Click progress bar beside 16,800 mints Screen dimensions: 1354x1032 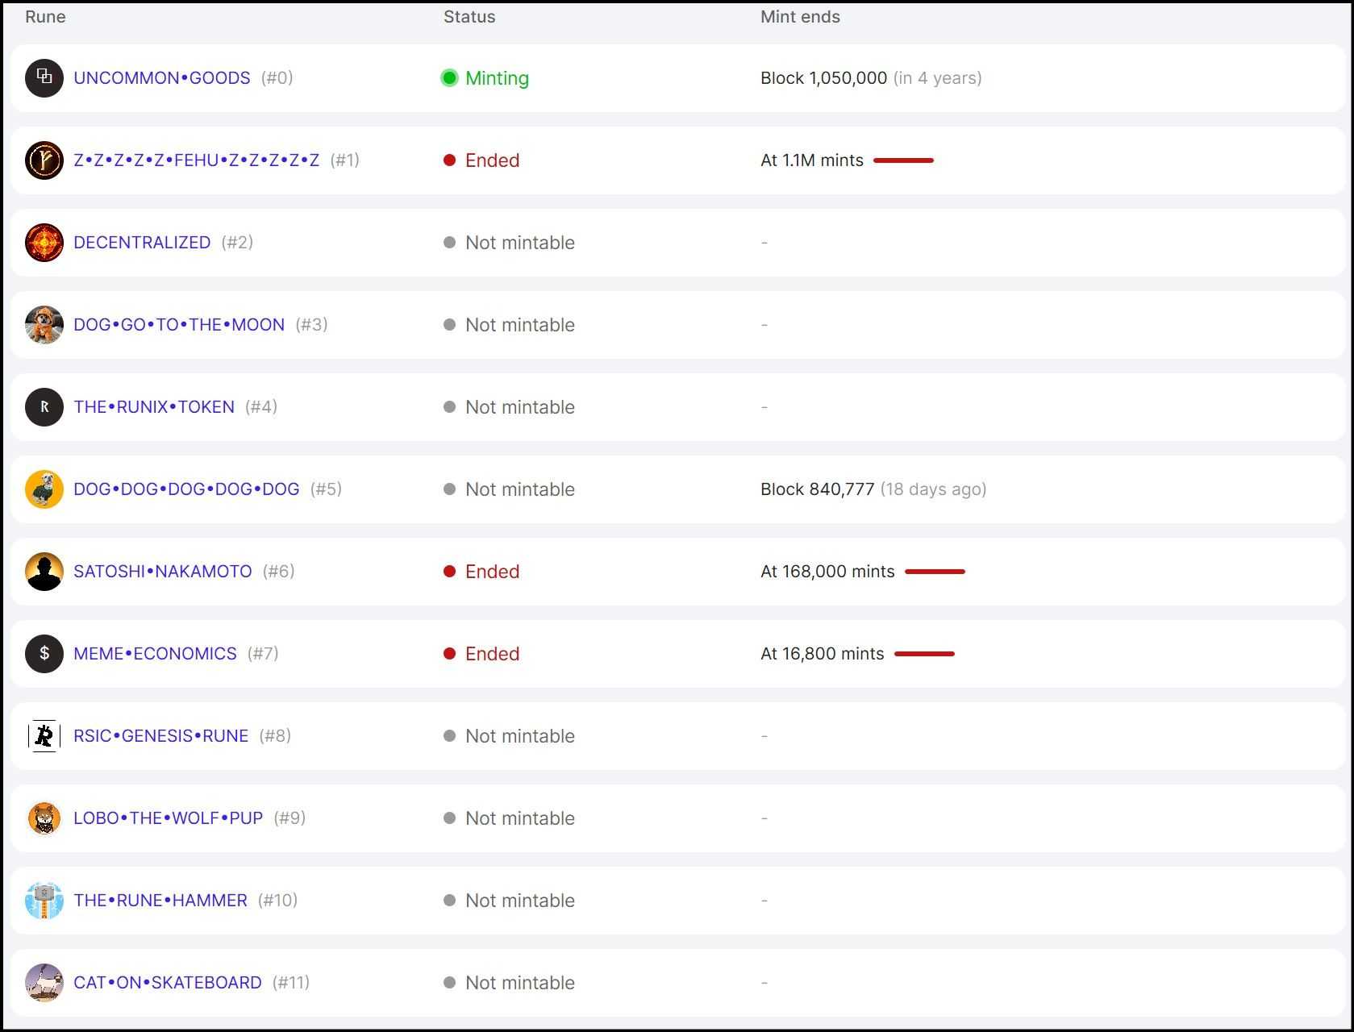pos(924,654)
